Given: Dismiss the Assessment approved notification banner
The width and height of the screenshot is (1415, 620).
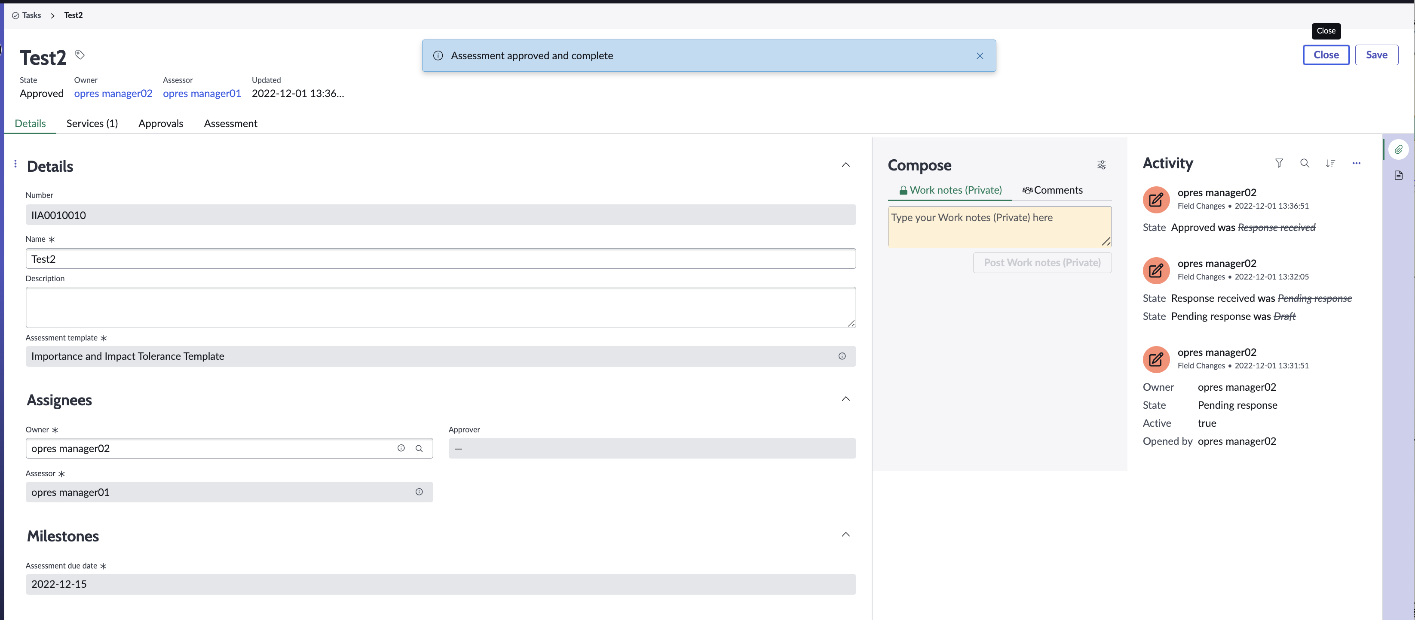Looking at the screenshot, I should [x=980, y=56].
